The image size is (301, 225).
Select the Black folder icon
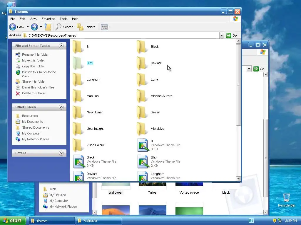tap(142, 47)
